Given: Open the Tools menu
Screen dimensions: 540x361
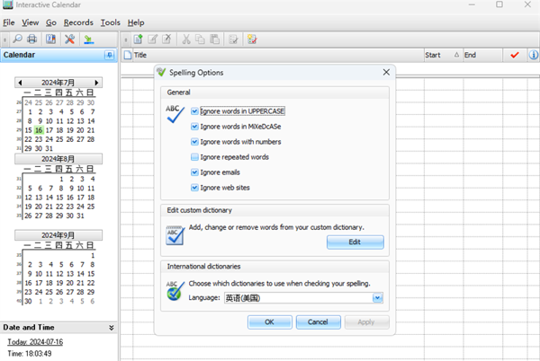Looking at the screenshot, I should click(x=110, y=22).
